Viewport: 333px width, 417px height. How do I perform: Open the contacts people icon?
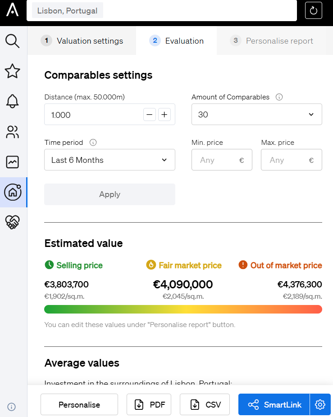[x=13, y=132]
